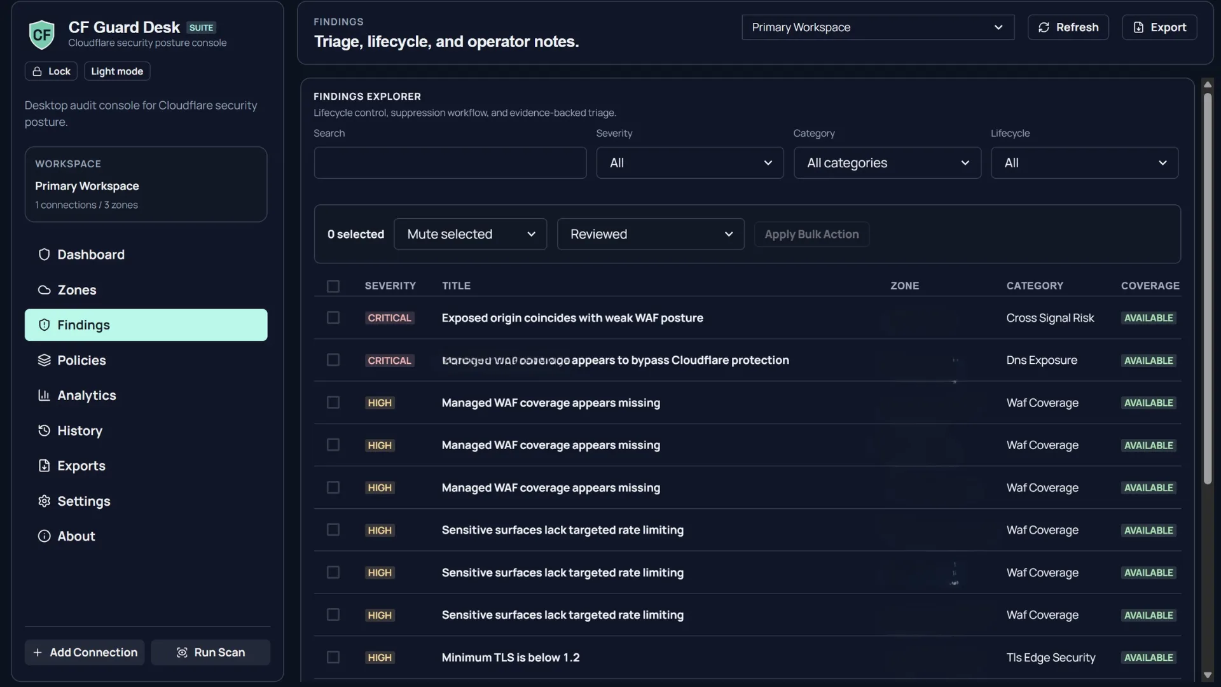1221x687 pixels.
Task: Click the Primary Workspace card in sidebar
Action: coord(146,184)
